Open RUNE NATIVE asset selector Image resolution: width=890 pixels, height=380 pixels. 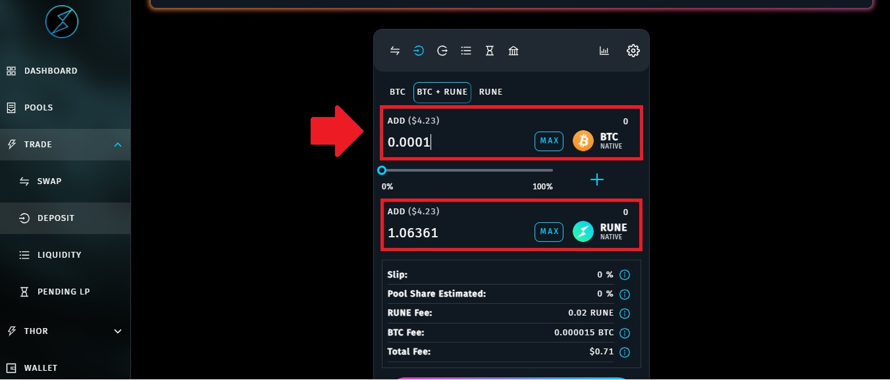pyautogui.click(x=600, y=231)
